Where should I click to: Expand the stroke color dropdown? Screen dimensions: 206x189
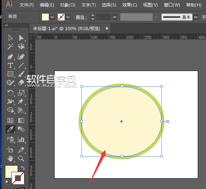click(x=68, y=17)
